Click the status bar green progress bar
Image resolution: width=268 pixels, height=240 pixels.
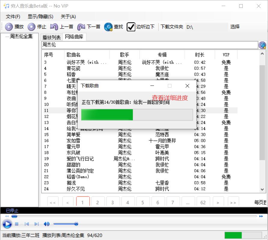click(243, 235)
